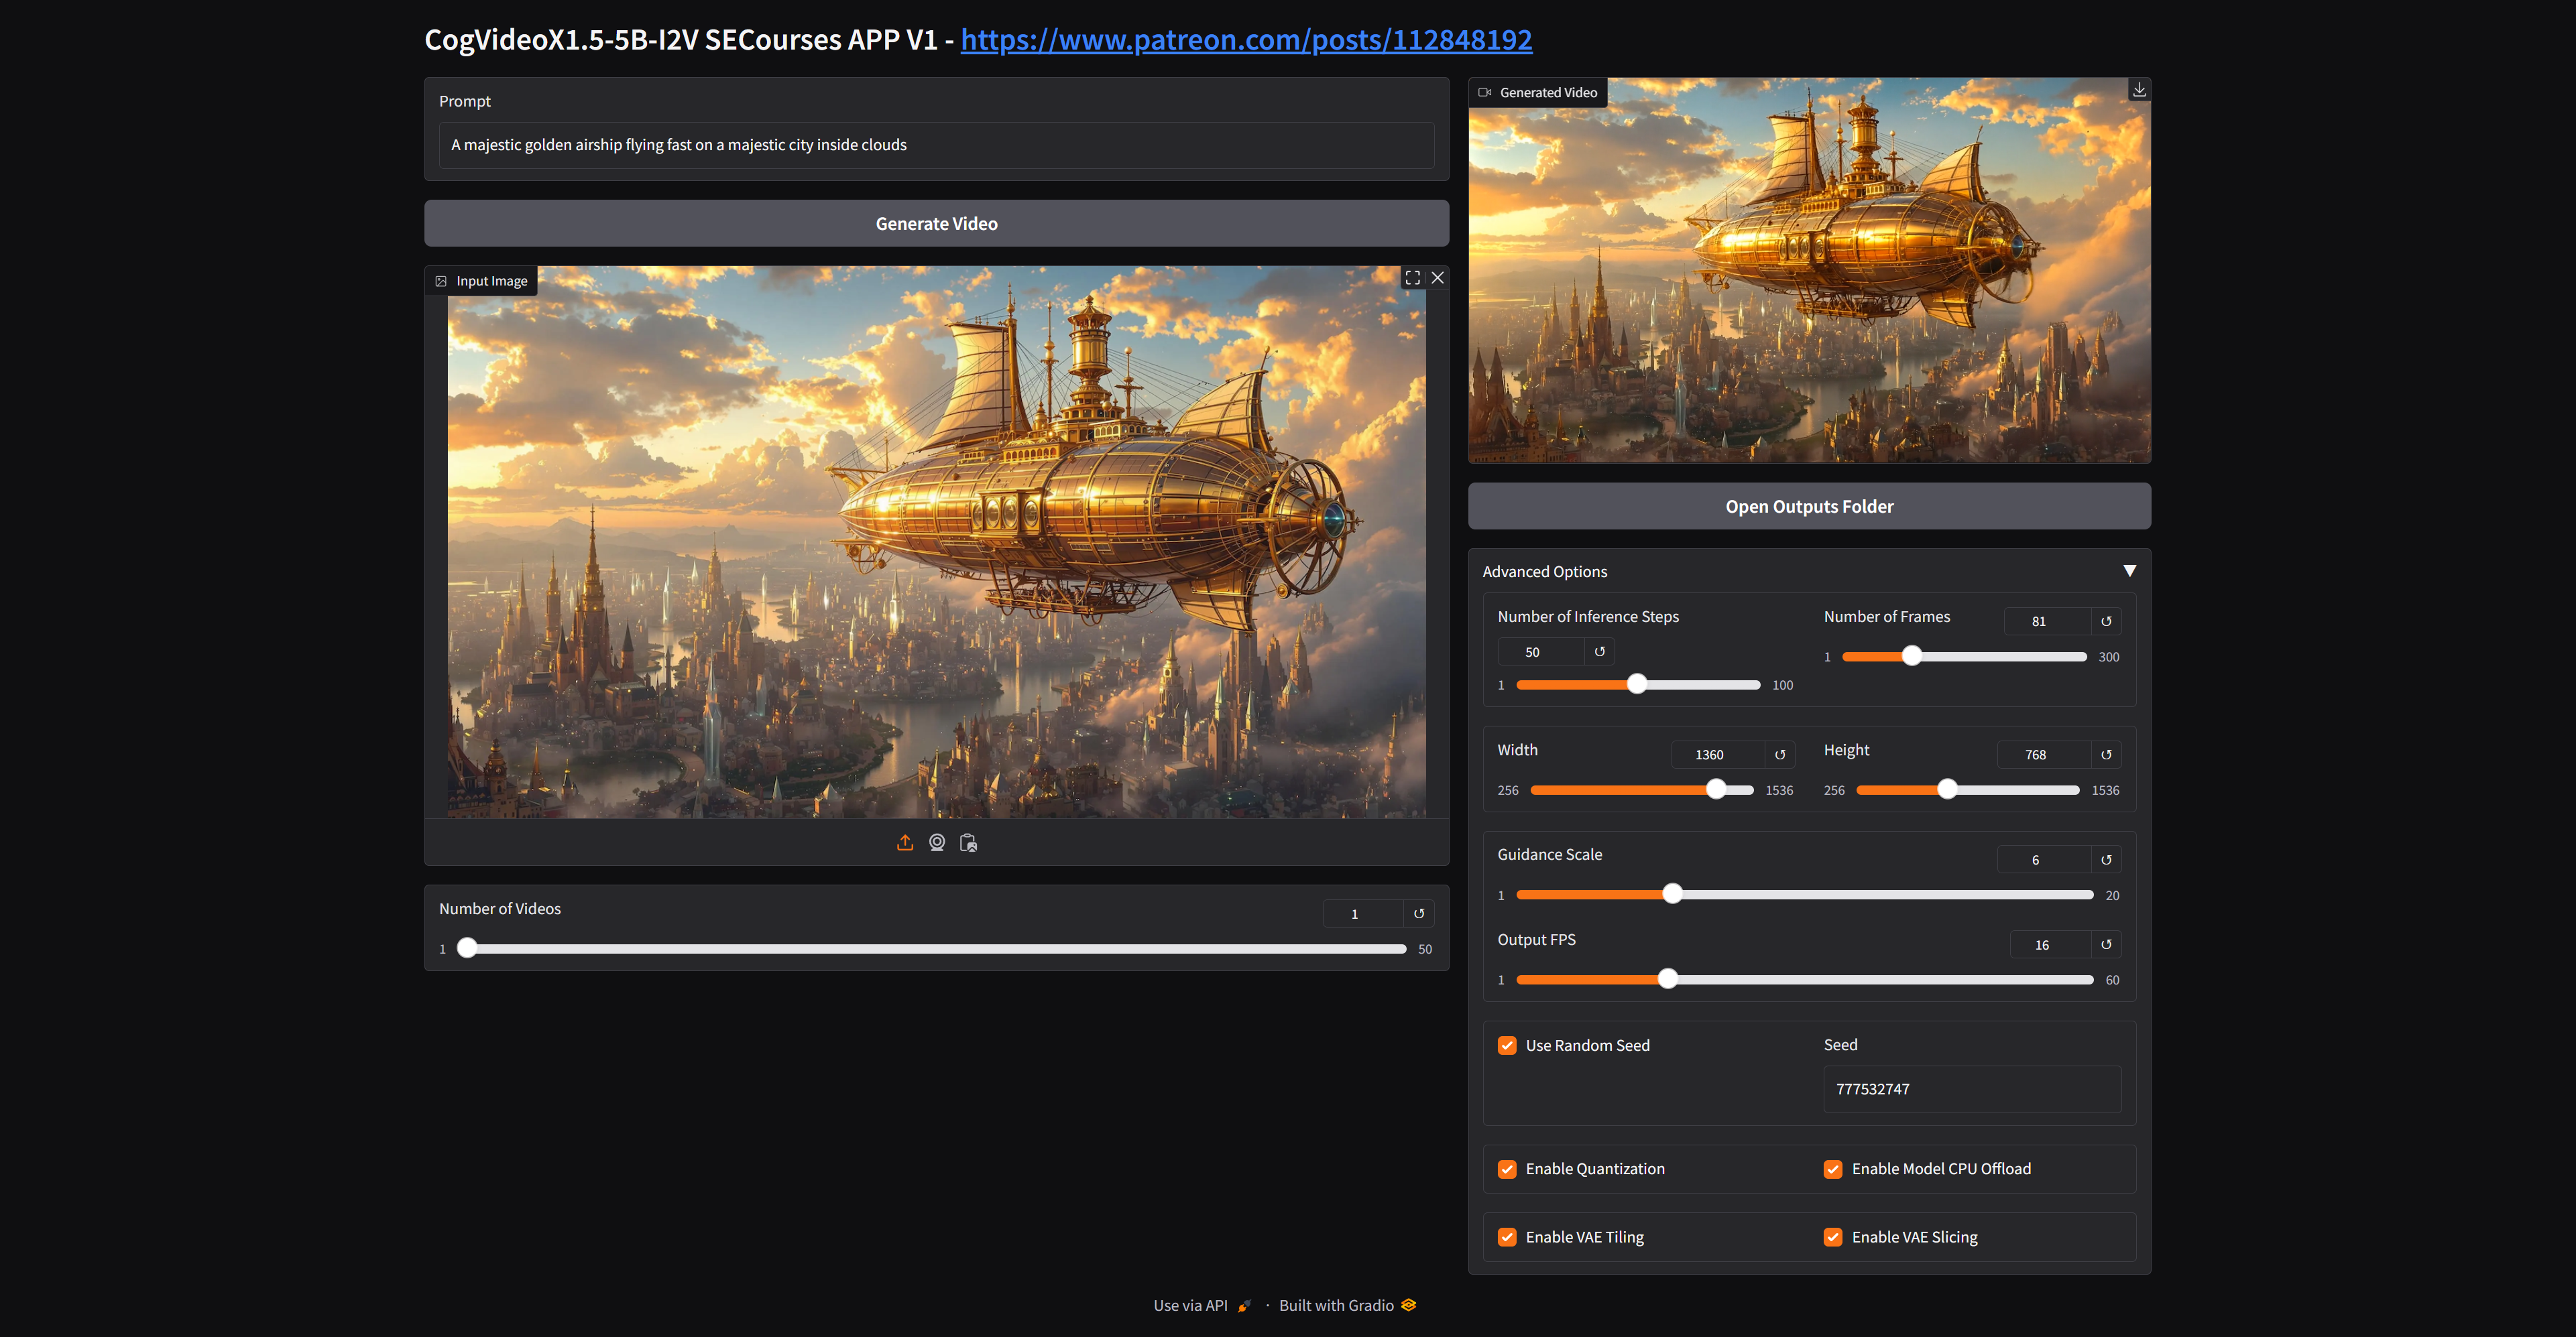The height and width of the screenshot is (1337, 2576).
Task: Uncheck Enable VAE Slicing
Action: pyautogui.click(x=1833, y=1236)
